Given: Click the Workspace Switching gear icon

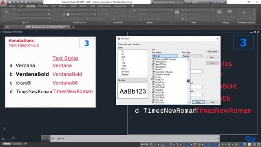Looking at the screenshot, I should (229, 144).
